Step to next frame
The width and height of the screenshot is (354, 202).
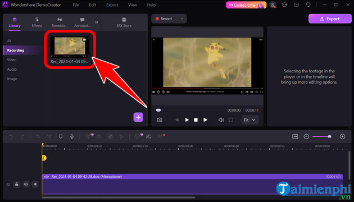pyautogui.click(x=205, y=120)
